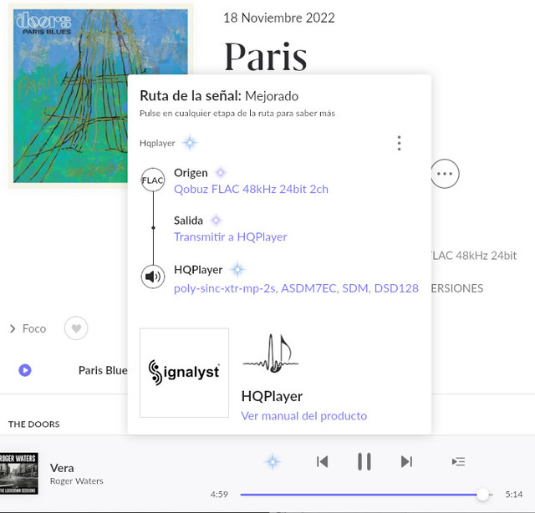The height and width of the screenshot is (513, 535).
Task: Open the Transmitir a HQPlayer stage
Action: point(231,236)
